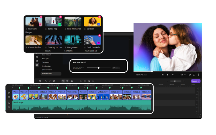Play the preview video
Image resolution: width=216 pixels, height=135 pixels.
coord(168,75)
